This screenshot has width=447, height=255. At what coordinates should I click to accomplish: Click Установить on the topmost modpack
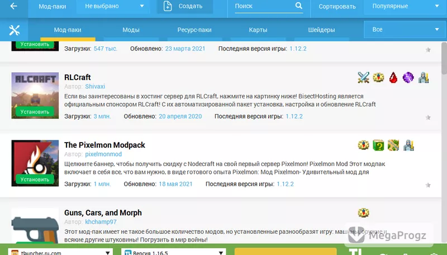click(35, 45)
